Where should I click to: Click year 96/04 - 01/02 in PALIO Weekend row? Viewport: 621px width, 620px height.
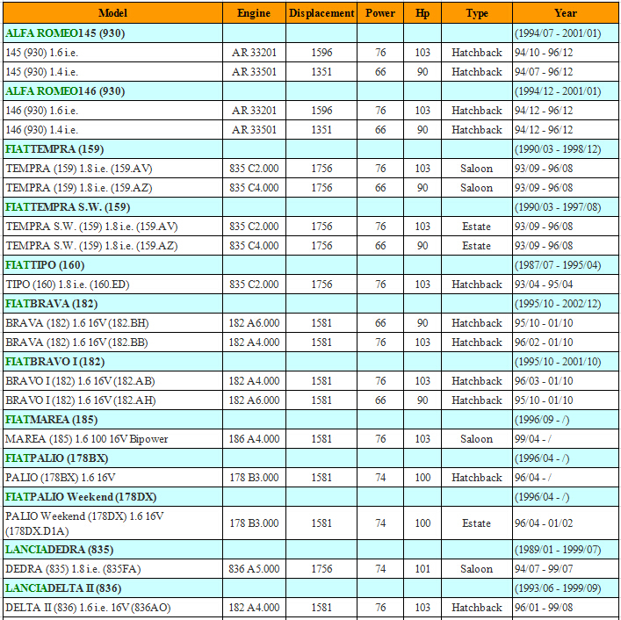pos(544,523)
